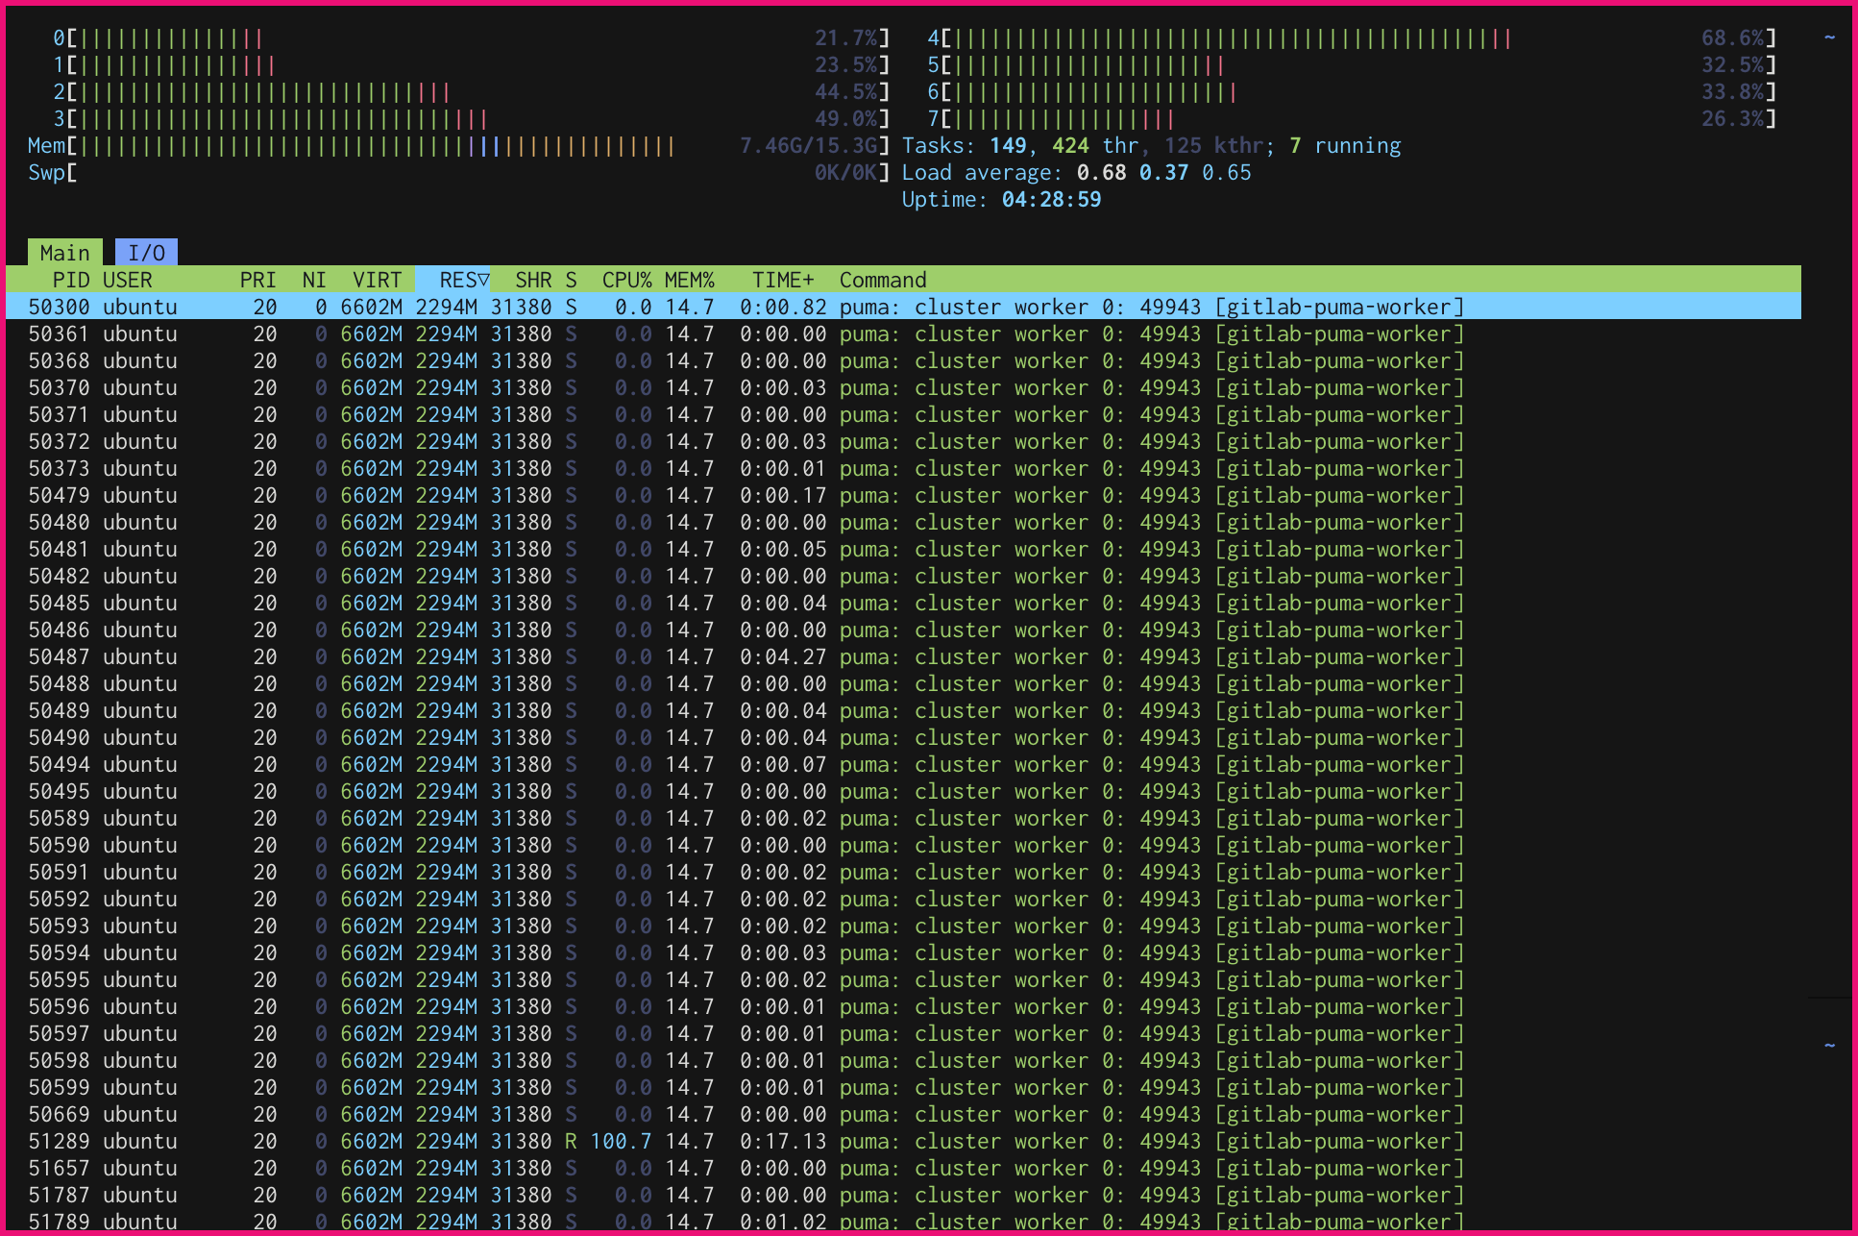This screenshot has height=1236, width=1858.
Task: Select process row with PID 50596
Action: (903, 1006)
